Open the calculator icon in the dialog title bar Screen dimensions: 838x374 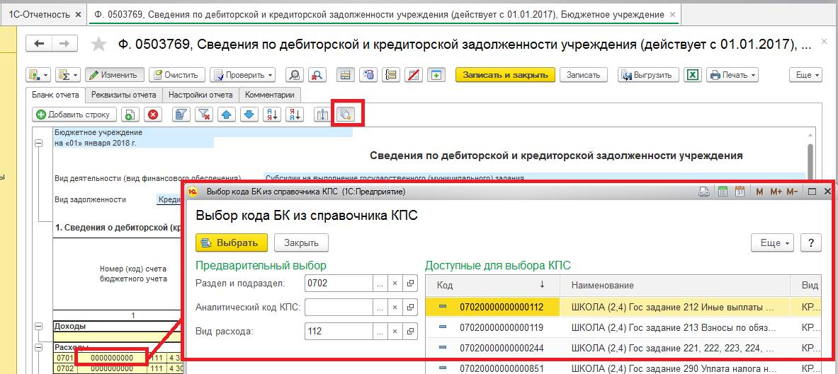point(722,192)
